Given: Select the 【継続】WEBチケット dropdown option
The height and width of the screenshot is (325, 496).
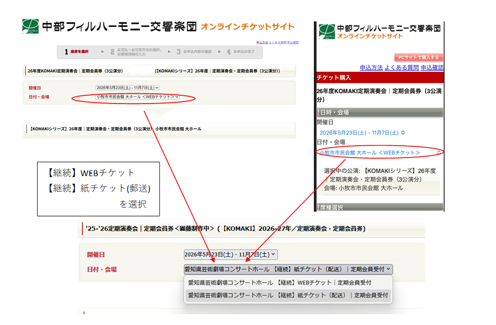Looking at the screenshot, I should (279, 283).
